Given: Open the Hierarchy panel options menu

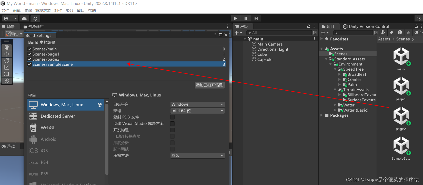Looking at the screenshot, I should point(314,26).
